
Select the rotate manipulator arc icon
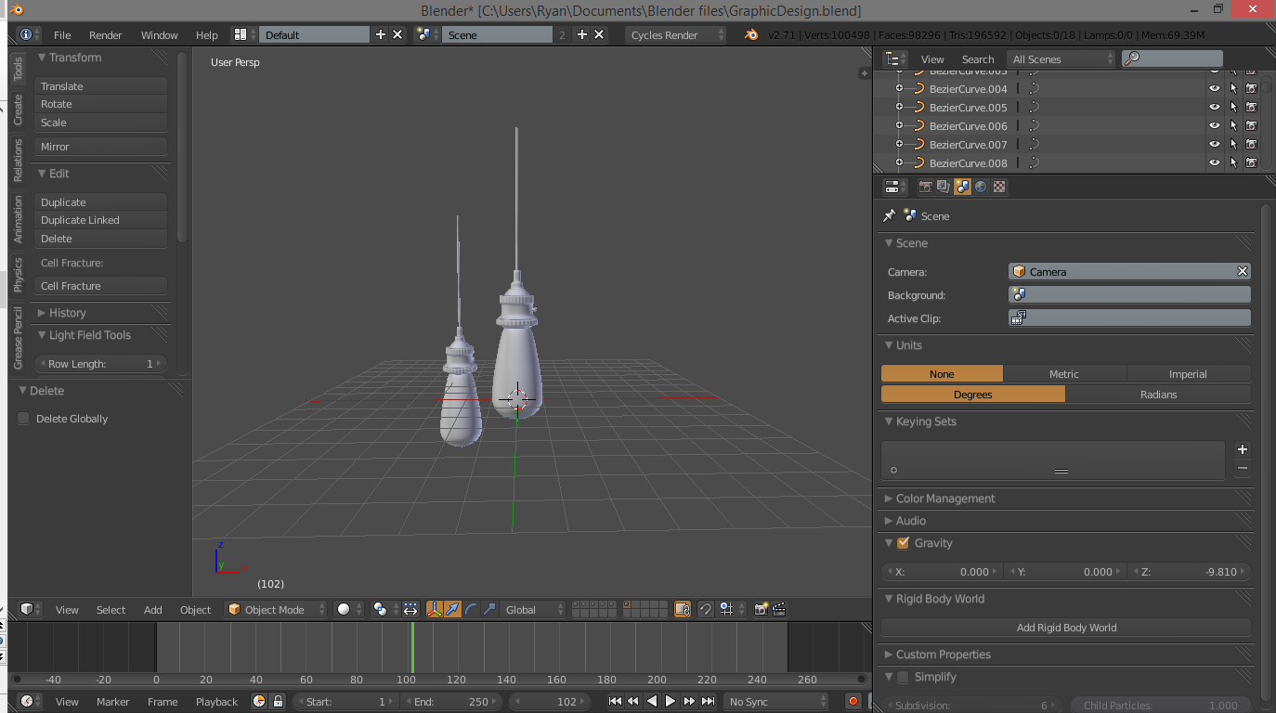pos(471,609)
